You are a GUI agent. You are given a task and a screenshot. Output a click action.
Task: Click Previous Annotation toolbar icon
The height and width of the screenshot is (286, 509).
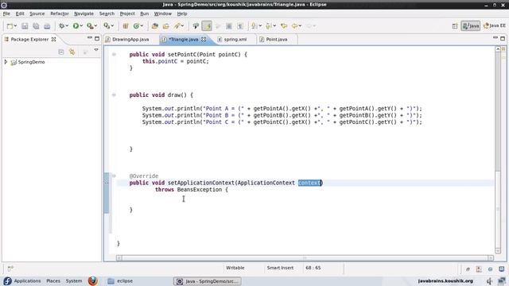click(269, 26)
